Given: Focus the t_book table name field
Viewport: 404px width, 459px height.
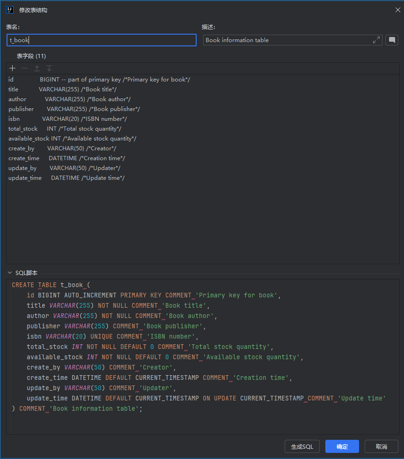Looking at the screenshot, I should pyautogui.click(x=102, y=40).
